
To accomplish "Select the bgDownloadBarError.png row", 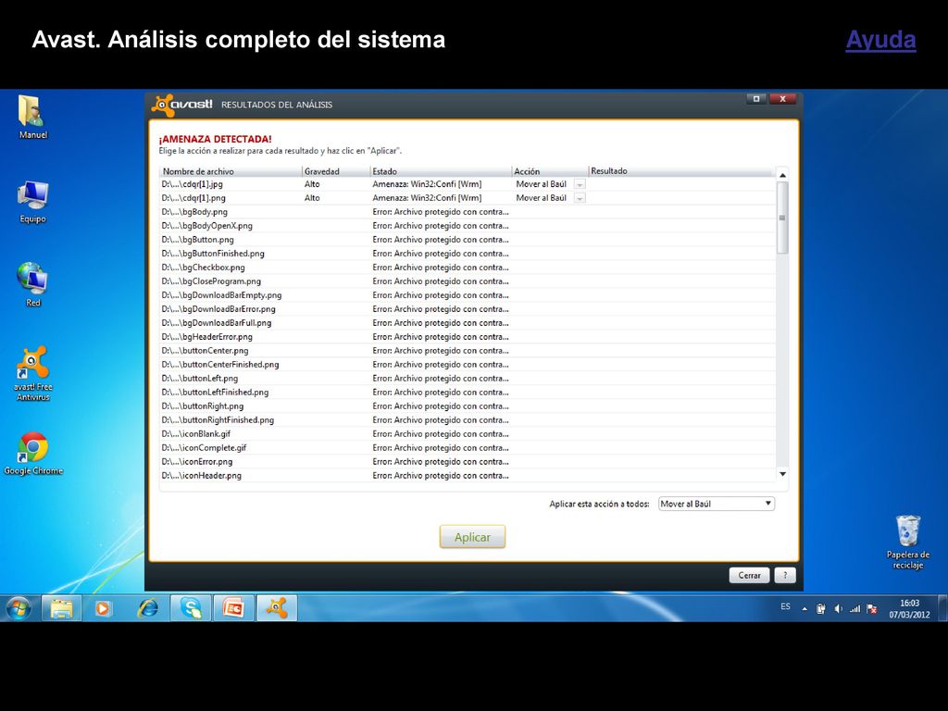I will [468, 309].
